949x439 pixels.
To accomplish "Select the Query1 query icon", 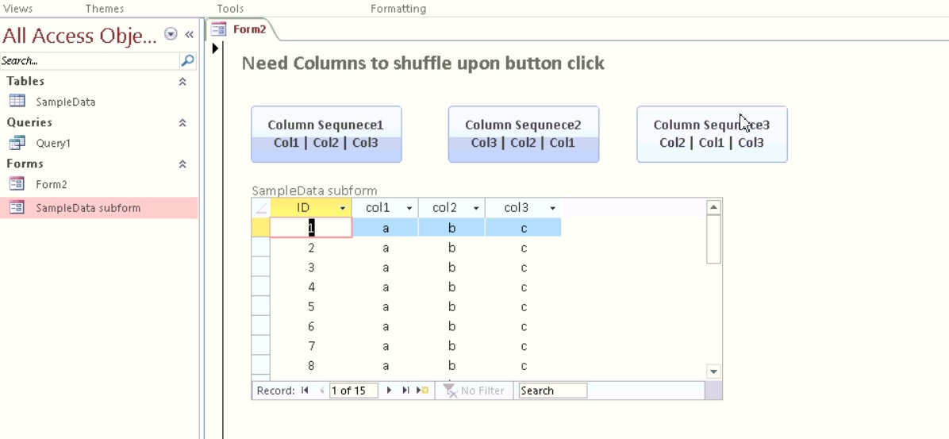I will tap(17, 143).
